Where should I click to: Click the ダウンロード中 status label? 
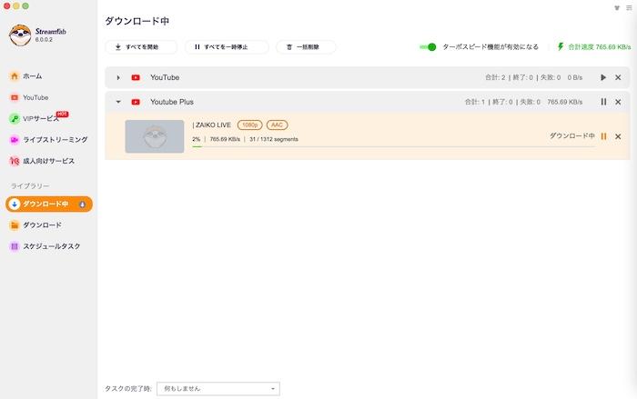[x=572, y=136]
